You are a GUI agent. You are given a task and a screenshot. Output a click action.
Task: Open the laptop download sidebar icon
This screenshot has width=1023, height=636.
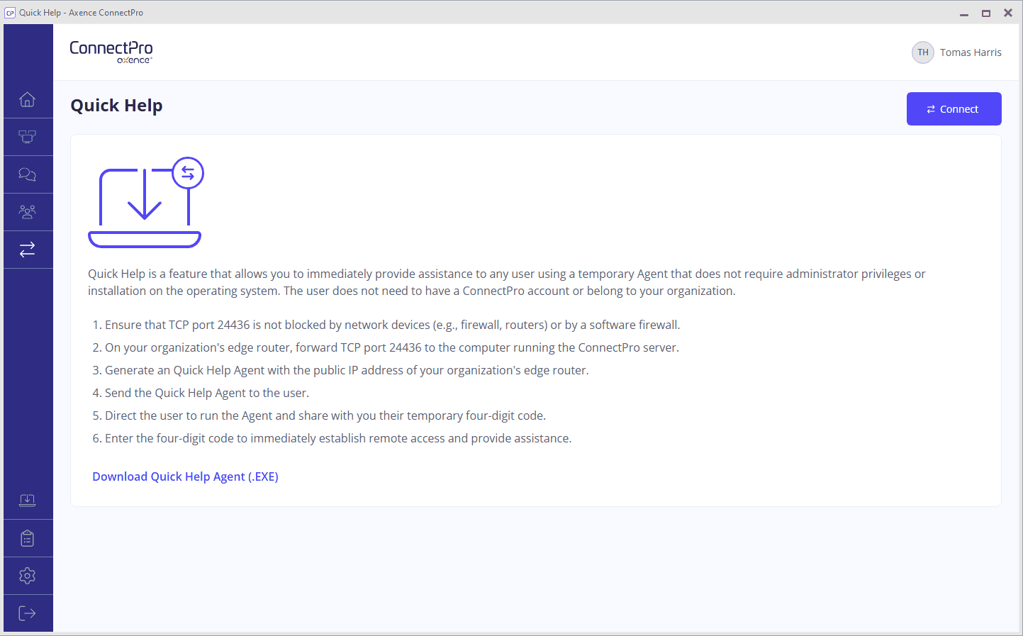pos(28,501)
